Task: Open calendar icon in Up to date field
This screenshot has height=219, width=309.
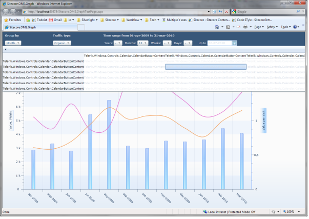Action: [x=235, y=44]
